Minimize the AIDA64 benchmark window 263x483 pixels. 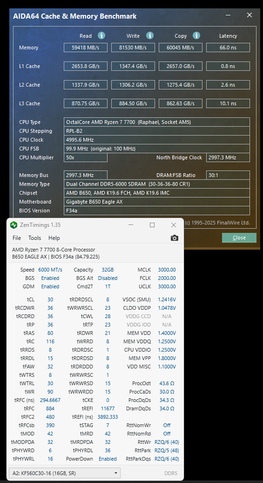[228, 15]
